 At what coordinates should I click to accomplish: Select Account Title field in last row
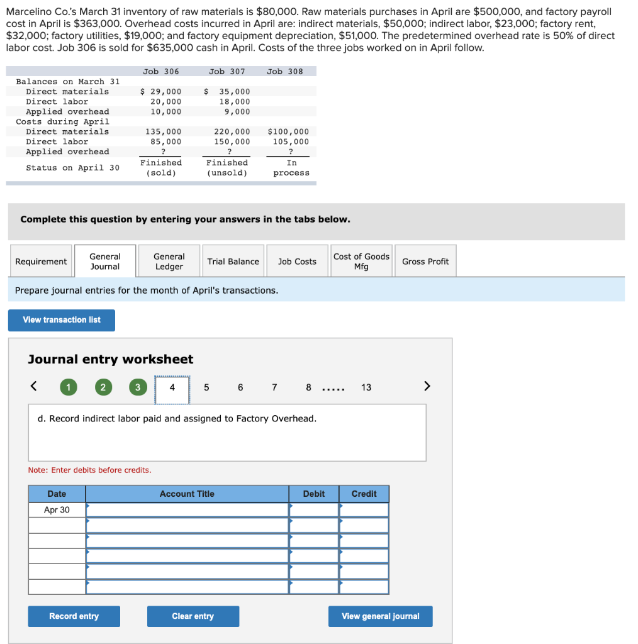coord(187,587)
